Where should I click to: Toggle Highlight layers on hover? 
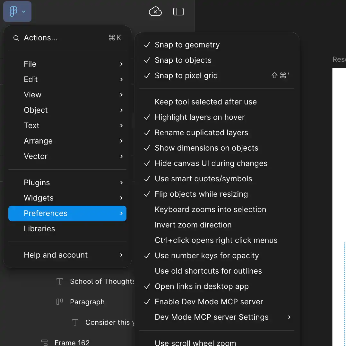click(217, 117)
